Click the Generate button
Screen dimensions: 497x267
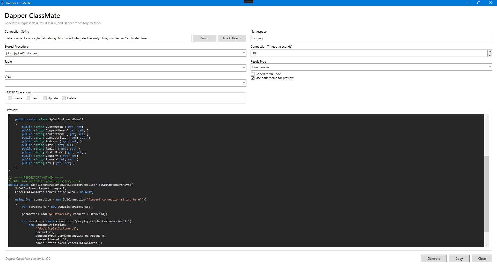point(434,258)
